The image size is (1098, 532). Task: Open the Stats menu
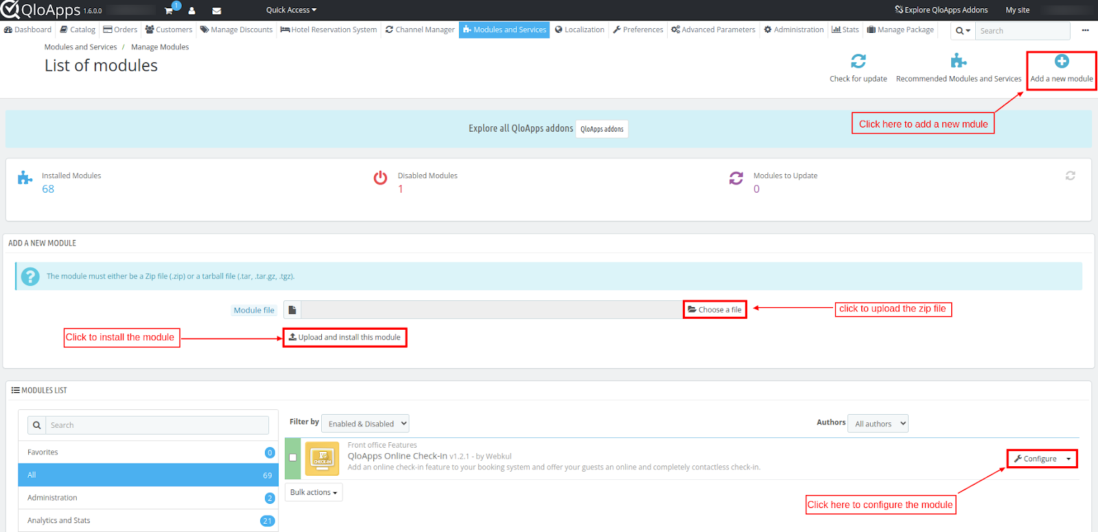[845, 29]
